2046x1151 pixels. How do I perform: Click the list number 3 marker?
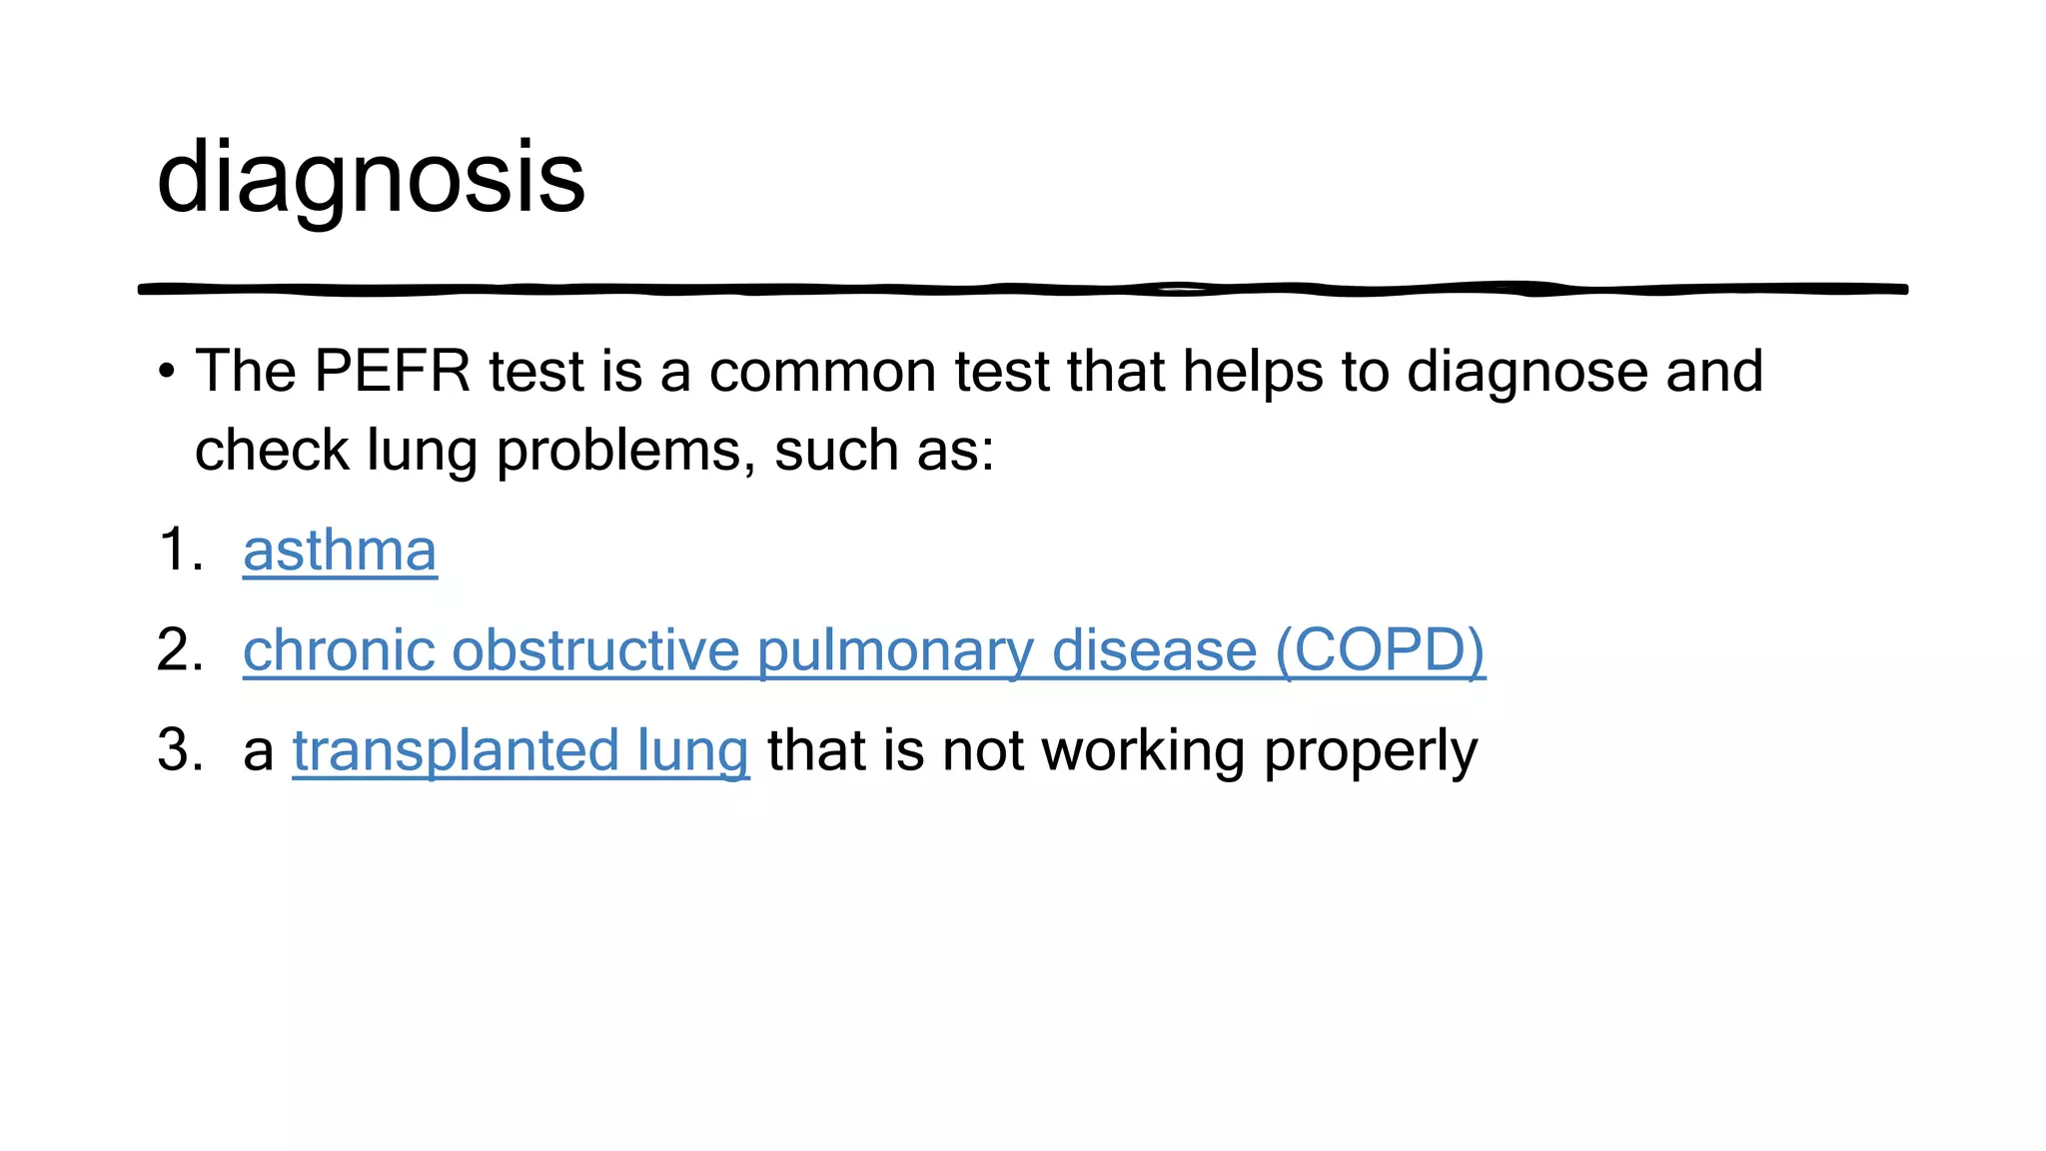click(x=181, y=750)
